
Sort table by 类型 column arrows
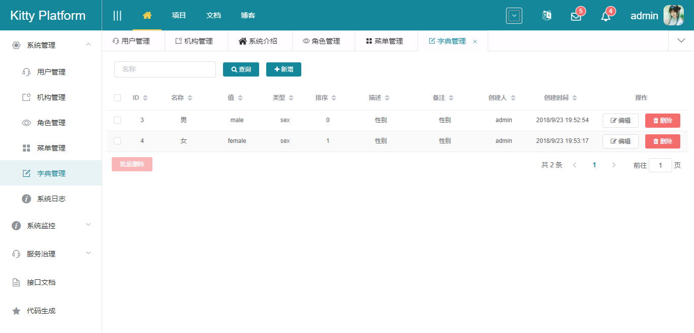[x=291, y=98]
